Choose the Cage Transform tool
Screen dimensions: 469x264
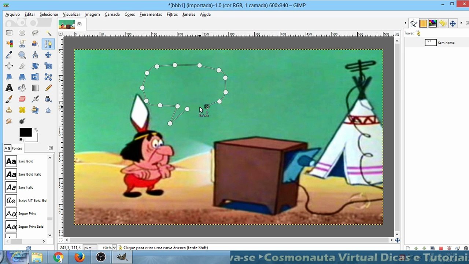coord(48,77)
